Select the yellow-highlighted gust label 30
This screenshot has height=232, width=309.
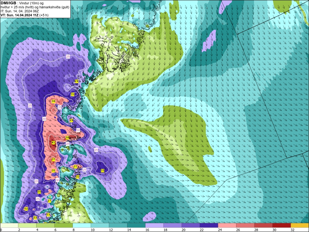tap(39, 192)
